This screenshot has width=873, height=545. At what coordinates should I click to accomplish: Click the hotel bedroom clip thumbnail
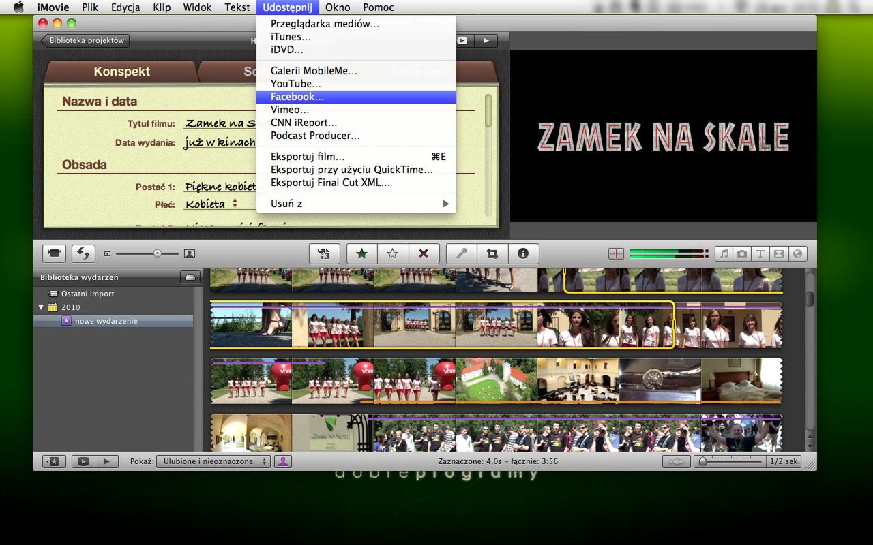pyautogui.click(x=741, y=381)
